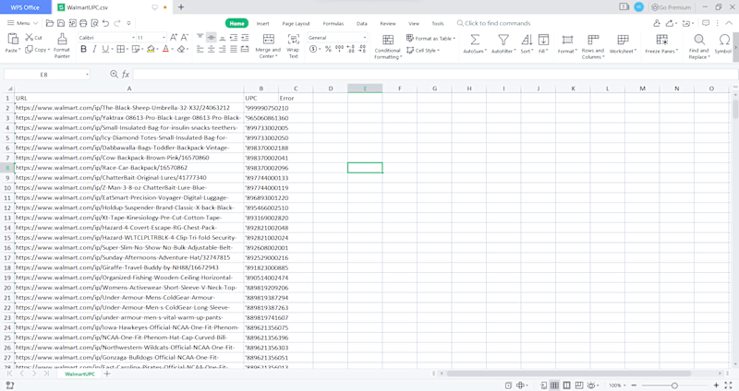Increase cell indent
The image size is (739, 391).
(245, 38)
